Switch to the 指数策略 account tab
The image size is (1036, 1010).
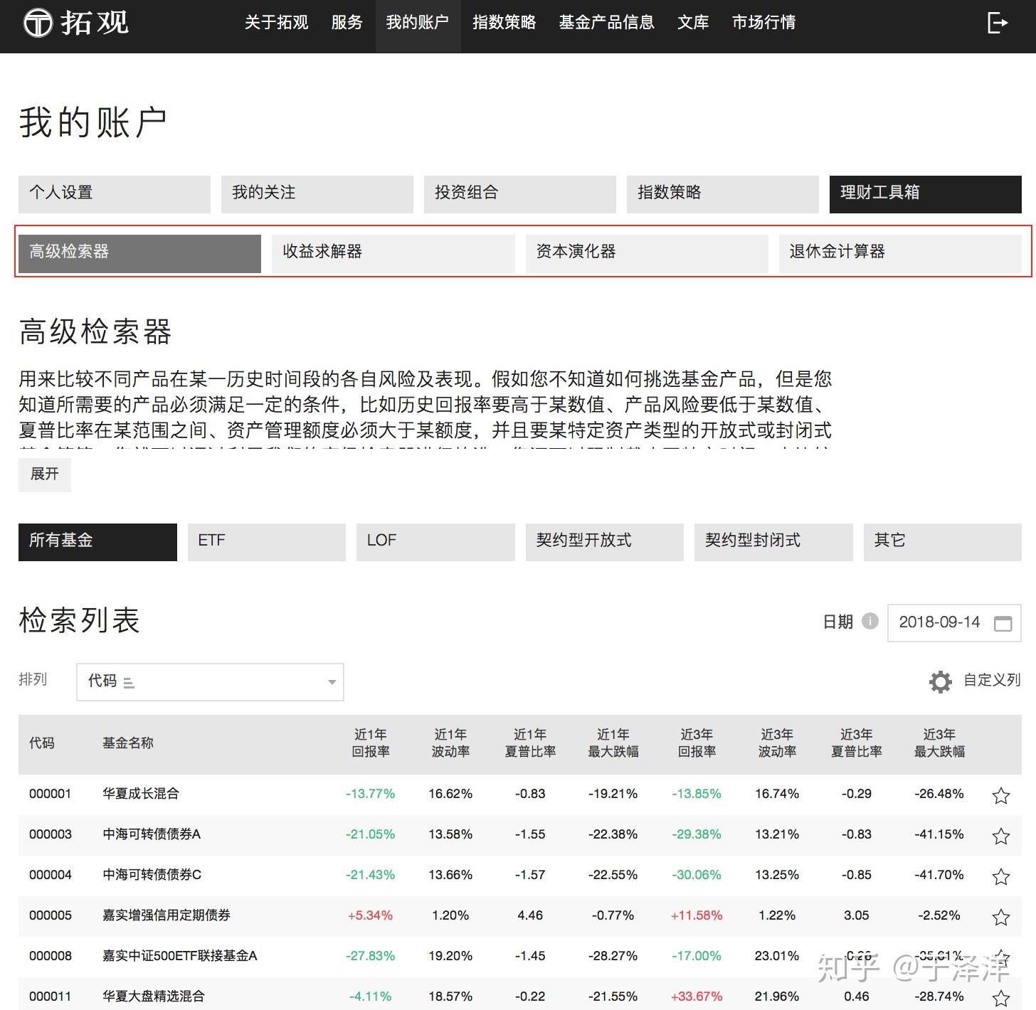723,193
